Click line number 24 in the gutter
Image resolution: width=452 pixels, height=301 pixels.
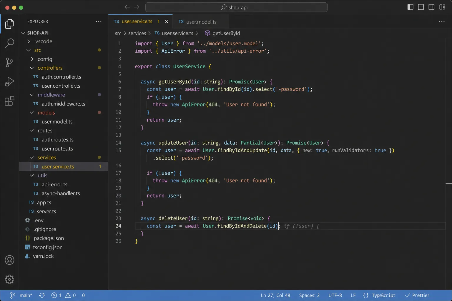(x=118, y=226)
